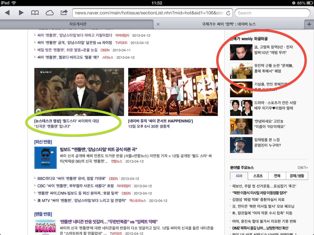Screen dimensions: 314x235
Task: Open the 고영욱 sidebar photo
Action: 241,52
